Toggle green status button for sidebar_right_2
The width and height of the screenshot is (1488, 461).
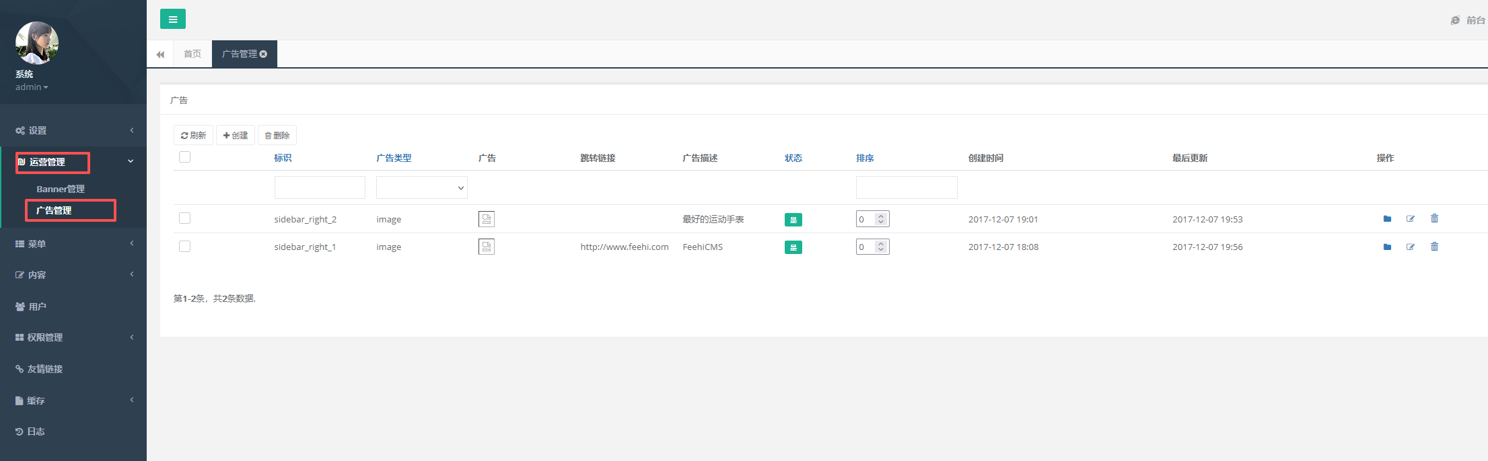(793, 220)
